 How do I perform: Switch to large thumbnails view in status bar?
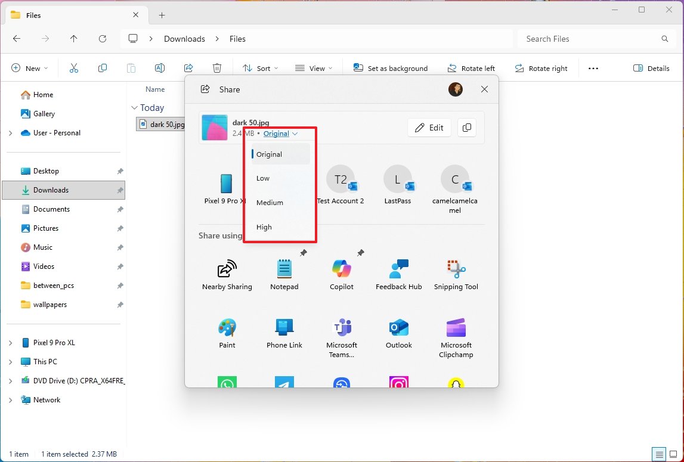(x=673, y=454)
